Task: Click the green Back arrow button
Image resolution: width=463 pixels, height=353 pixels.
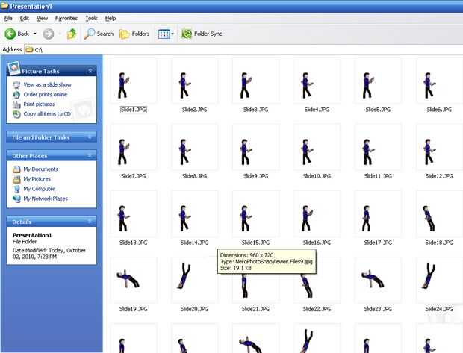Action: click(x=10, y=34)
